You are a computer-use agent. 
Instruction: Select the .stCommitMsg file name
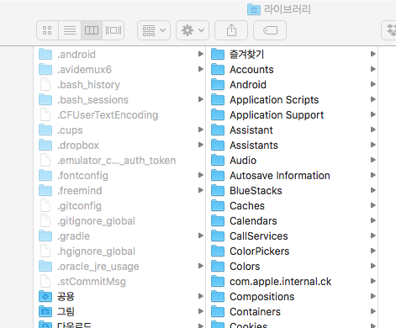[92, 282]
